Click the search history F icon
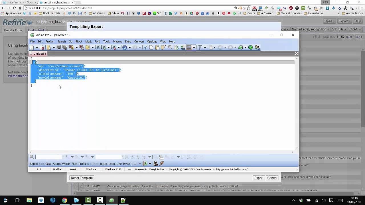 pos(145,163)
